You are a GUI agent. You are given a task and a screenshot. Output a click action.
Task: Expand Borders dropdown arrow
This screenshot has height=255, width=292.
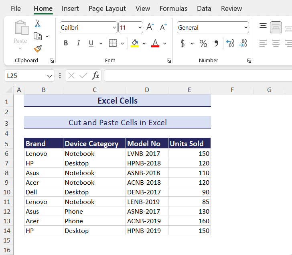pos(122,44)
